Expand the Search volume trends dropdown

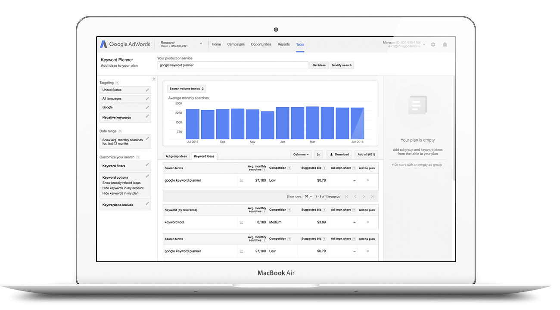click(x=187, y=89)
